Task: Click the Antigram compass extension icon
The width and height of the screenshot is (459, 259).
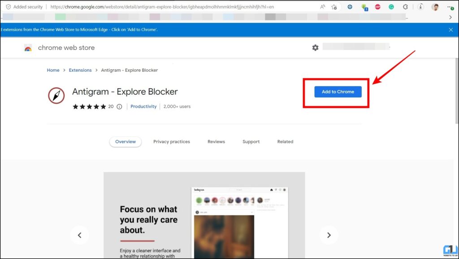Action: click(56, 96)
